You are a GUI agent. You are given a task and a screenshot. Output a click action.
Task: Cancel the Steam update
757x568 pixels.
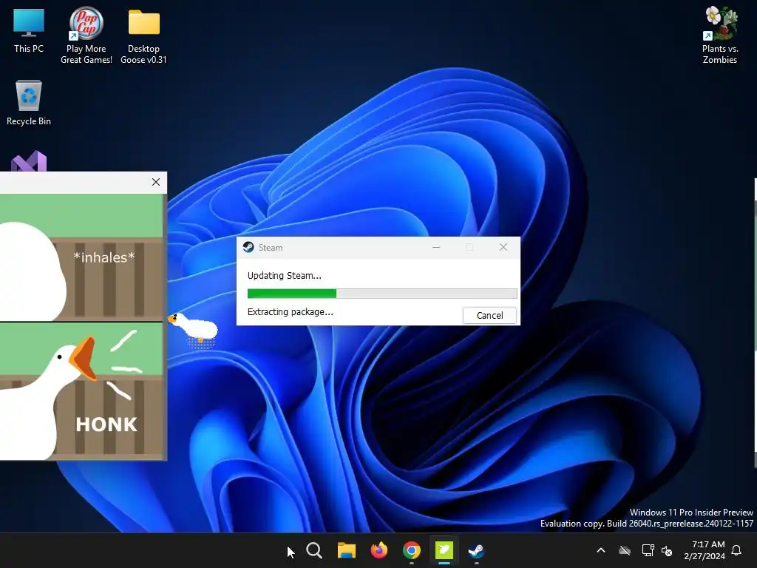489,315
